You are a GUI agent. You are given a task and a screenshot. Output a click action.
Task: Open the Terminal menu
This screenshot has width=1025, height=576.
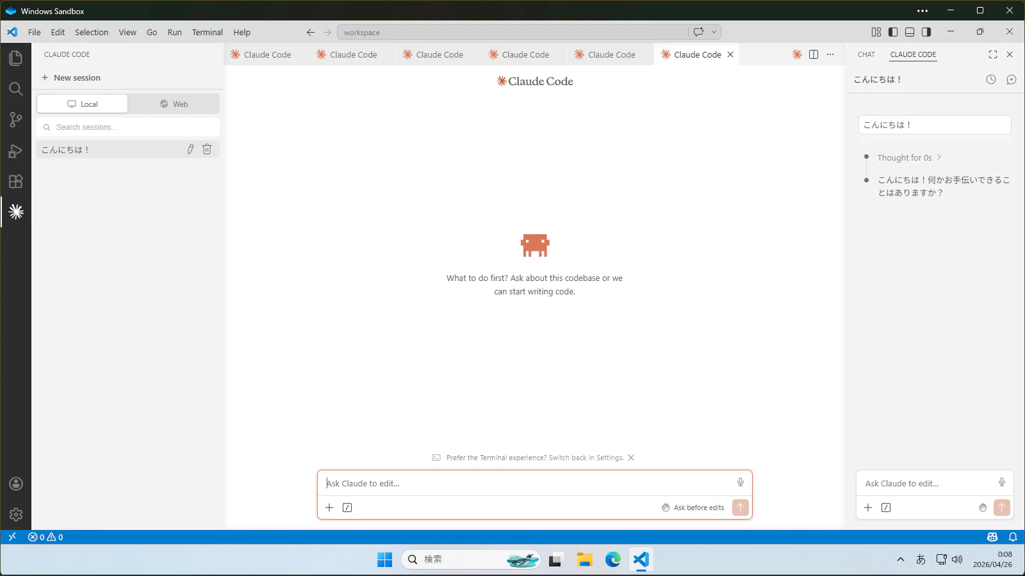[208, 32]
